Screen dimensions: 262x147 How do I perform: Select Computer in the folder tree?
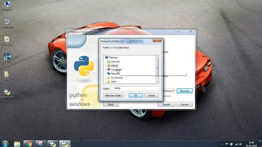[x=116, y=69]
